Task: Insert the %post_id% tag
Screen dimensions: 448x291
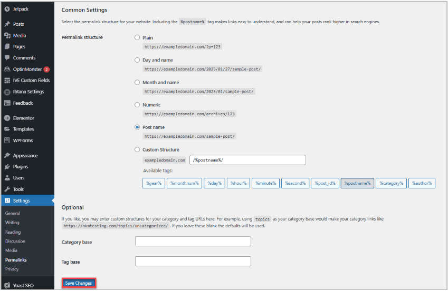Action: tap(325, 183)
